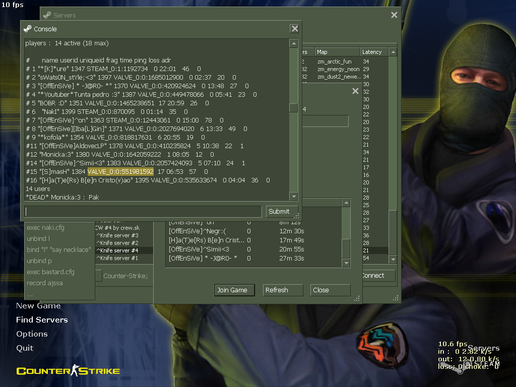Pick 'exec naki.cfg' from command suggestions
The width and height of the screenshot is (516, 387).
[45, 227]
